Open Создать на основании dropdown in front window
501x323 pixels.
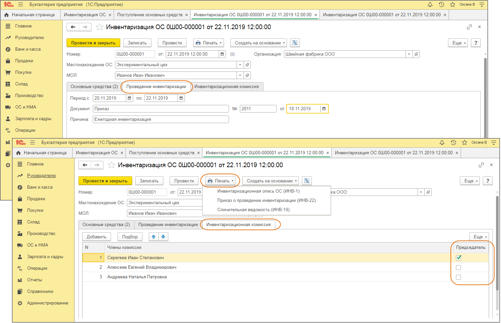point(270,181)
